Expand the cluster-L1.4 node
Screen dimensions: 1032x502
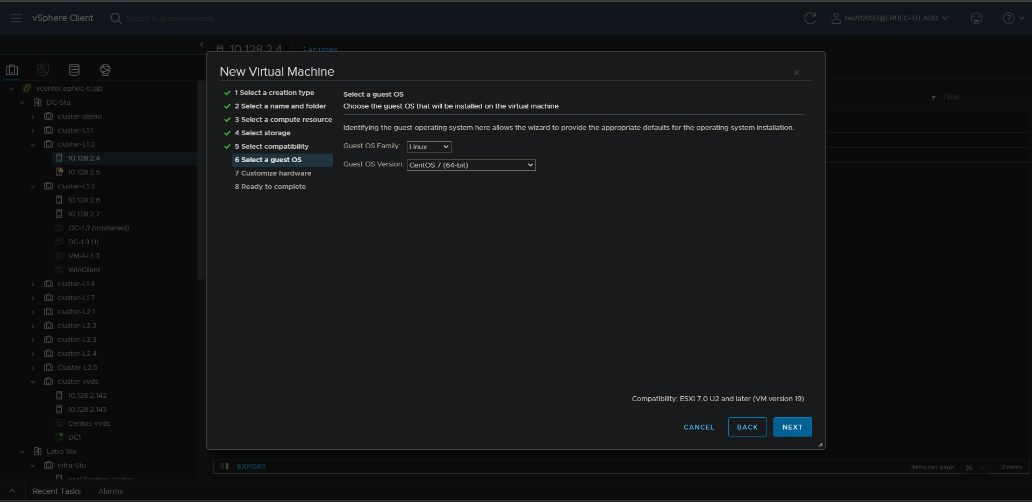33,284
